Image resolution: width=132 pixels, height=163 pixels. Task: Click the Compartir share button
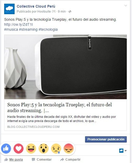pyautogui.click(x=70, y=160)
